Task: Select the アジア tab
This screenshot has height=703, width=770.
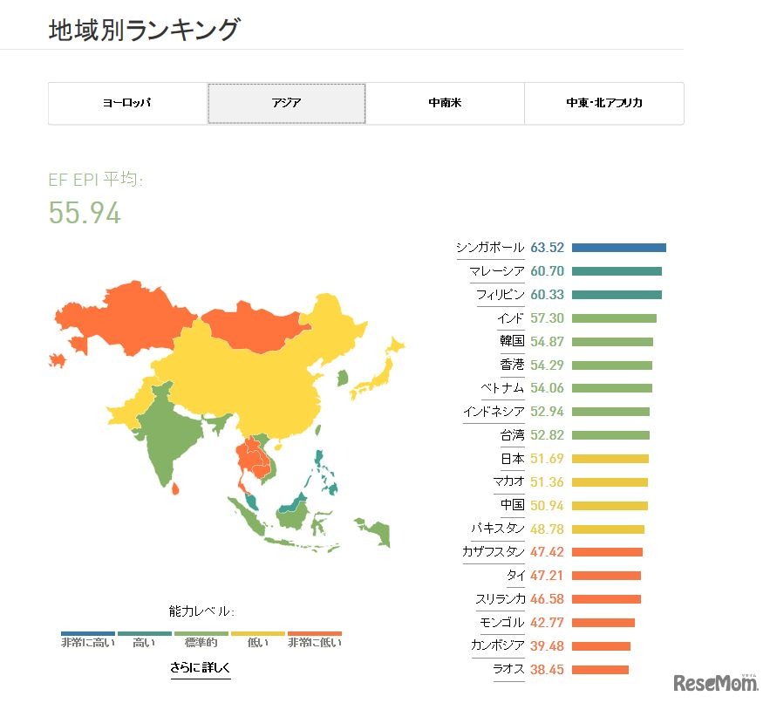Action: [286, 103]
